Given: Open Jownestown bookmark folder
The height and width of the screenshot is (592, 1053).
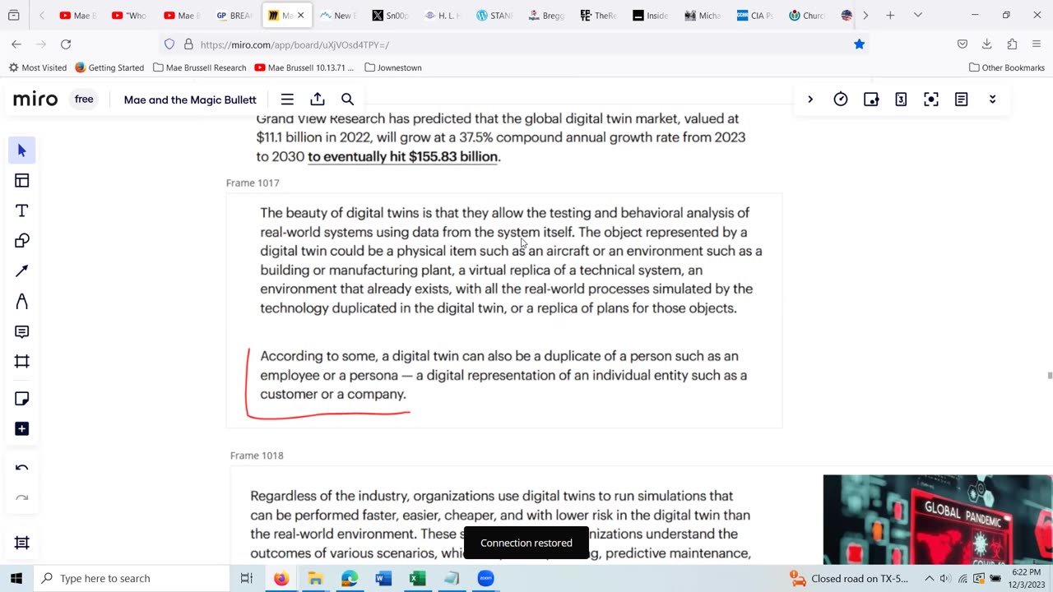Looking at the screenshot, I should (393, 67).
